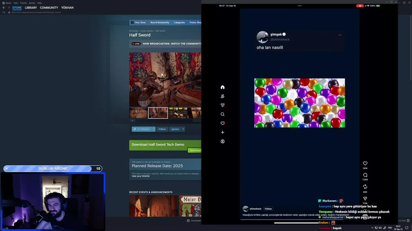Select the first screenshot thumbnail
This screenshot has height=231, width=412.
(x=138, y=113)
